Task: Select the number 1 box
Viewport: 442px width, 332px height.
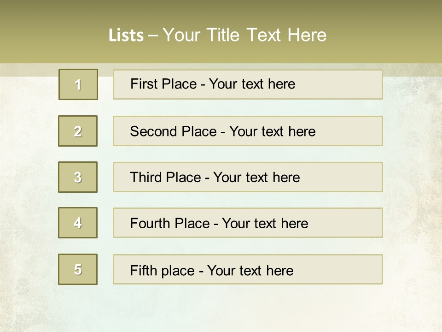Action: (x=78, y=84)
